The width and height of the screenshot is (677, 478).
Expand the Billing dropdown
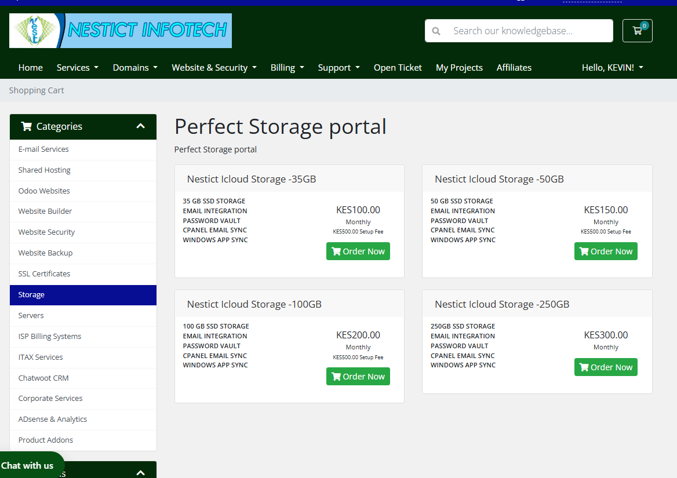(x=287, y=67)
